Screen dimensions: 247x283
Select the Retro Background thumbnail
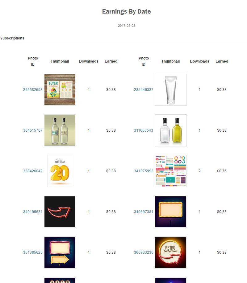[171, 252]
